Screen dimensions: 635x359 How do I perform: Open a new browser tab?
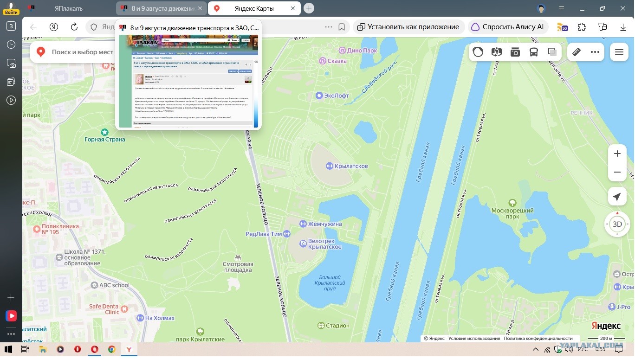coord(309,8)
